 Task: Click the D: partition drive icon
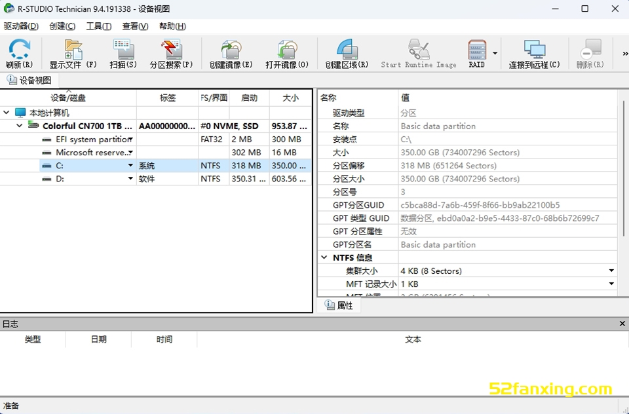tap(47, 179)
